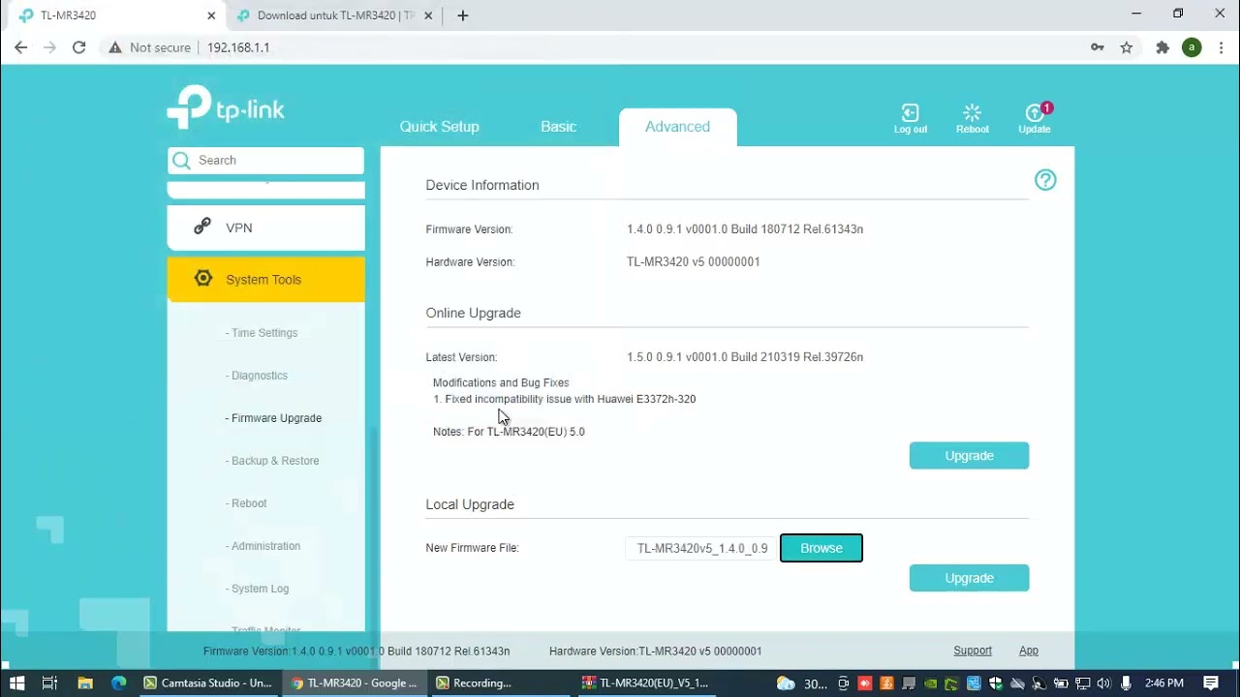Open the help question mark icon
Image resolution: width=1240 pixels, height=697 pixels.
click(1045, 180)
